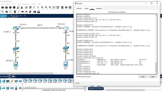Image resolution: width=162 pixels, height=91 pixels.
Task: Select the Inspect magnifying glass tool
Action: coord(3,12)
